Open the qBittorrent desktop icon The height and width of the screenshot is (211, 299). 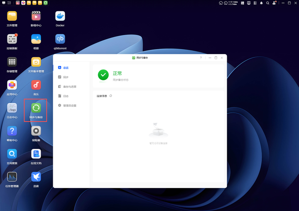tap(60, 39)
